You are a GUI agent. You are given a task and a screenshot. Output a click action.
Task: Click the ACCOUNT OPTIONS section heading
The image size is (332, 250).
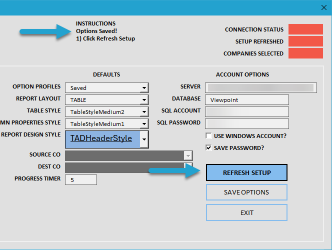242,74
